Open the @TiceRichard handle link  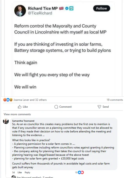point(40,13)
